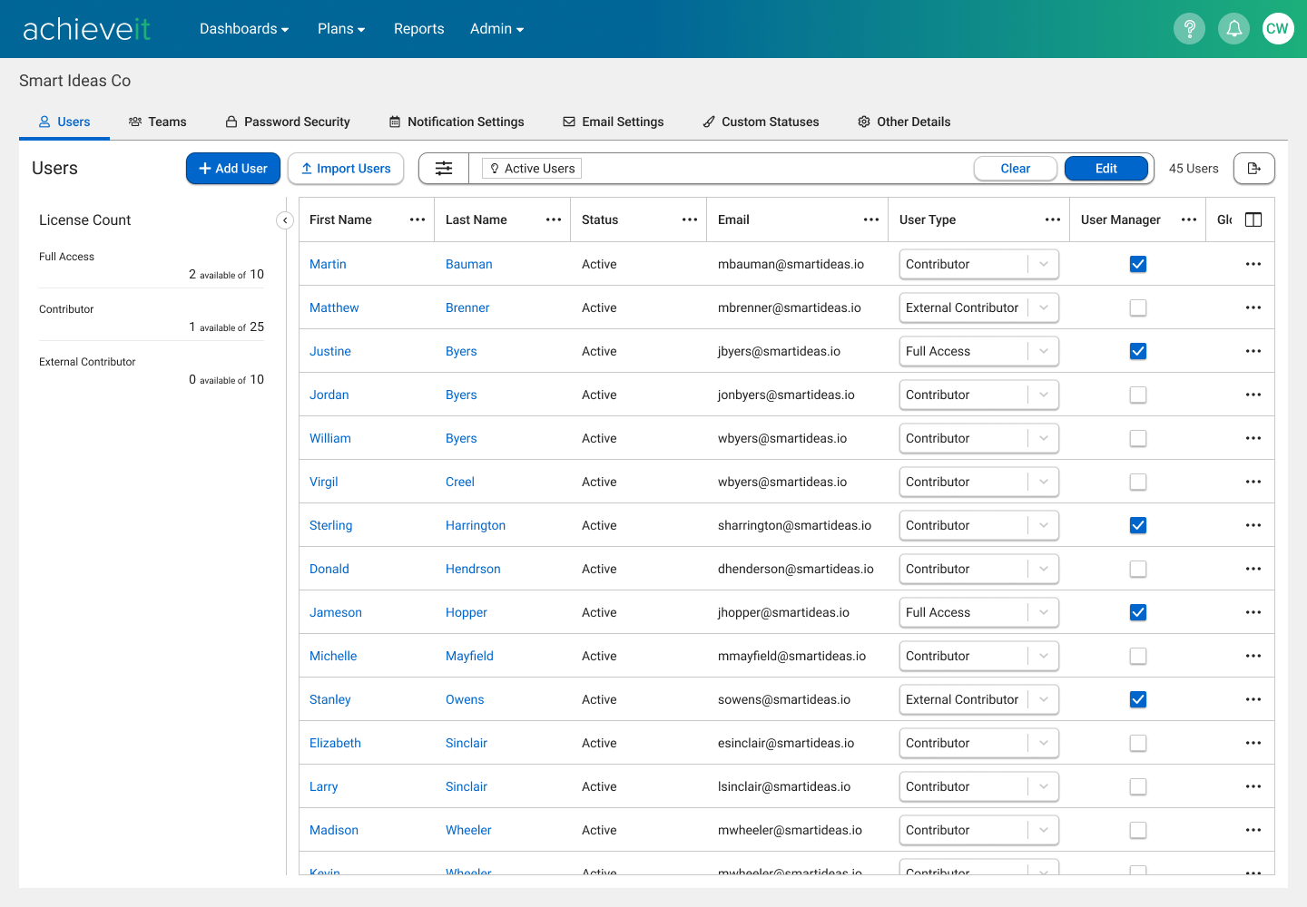The image size is (1307, 907).
Task: Open the CW user avatar menu
Action: click(x=1278, y=29)
